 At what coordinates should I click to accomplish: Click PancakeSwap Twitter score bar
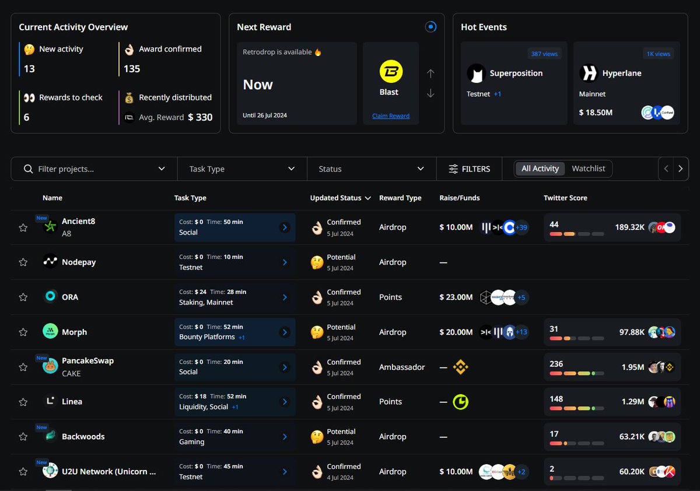(577, 374)
